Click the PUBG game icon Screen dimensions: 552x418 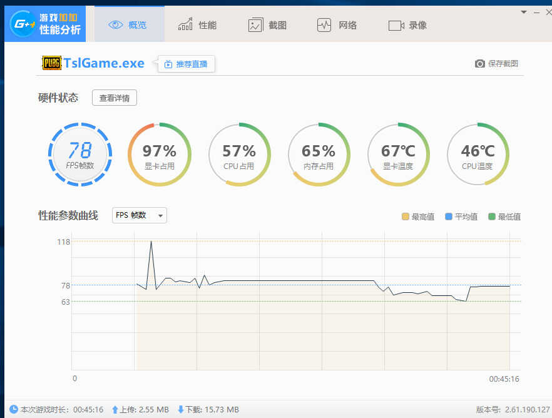(52, 63)
